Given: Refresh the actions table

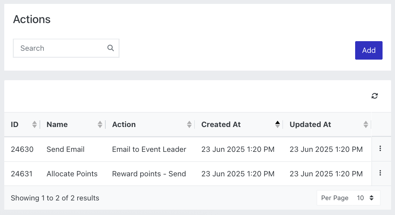Looking at the screenshot, I should [x=375, y=96].
